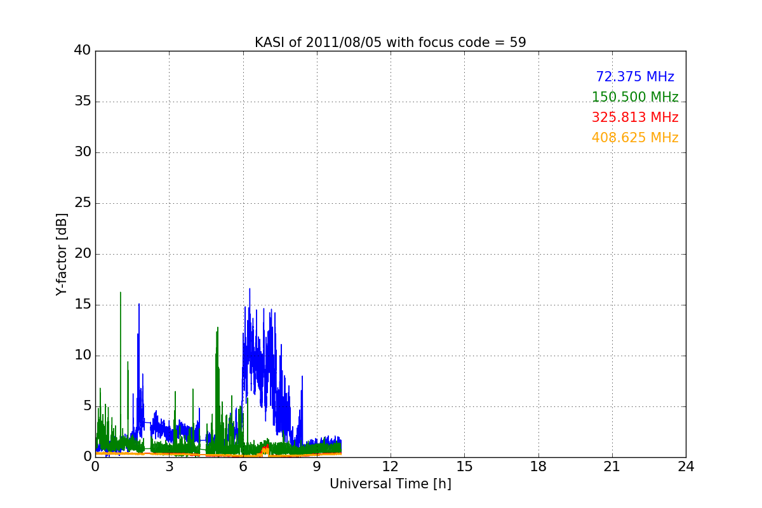Select the orange 408.625 MHz legend label
The image size is (762, 508).
[x=635, y=138]
